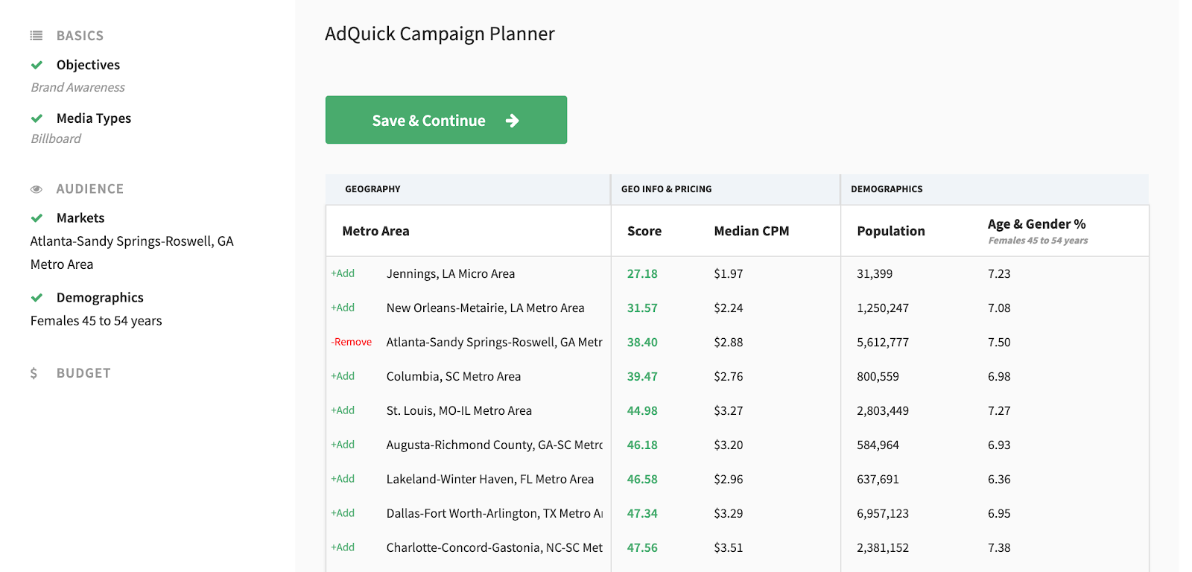Click the eye icon beside AUDIENCE
This screenshot has width=1192, height=572.
coord(36,189)
